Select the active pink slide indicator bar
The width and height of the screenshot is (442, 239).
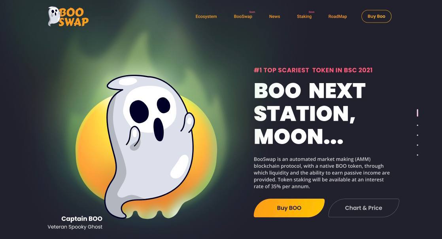[417, 113]
